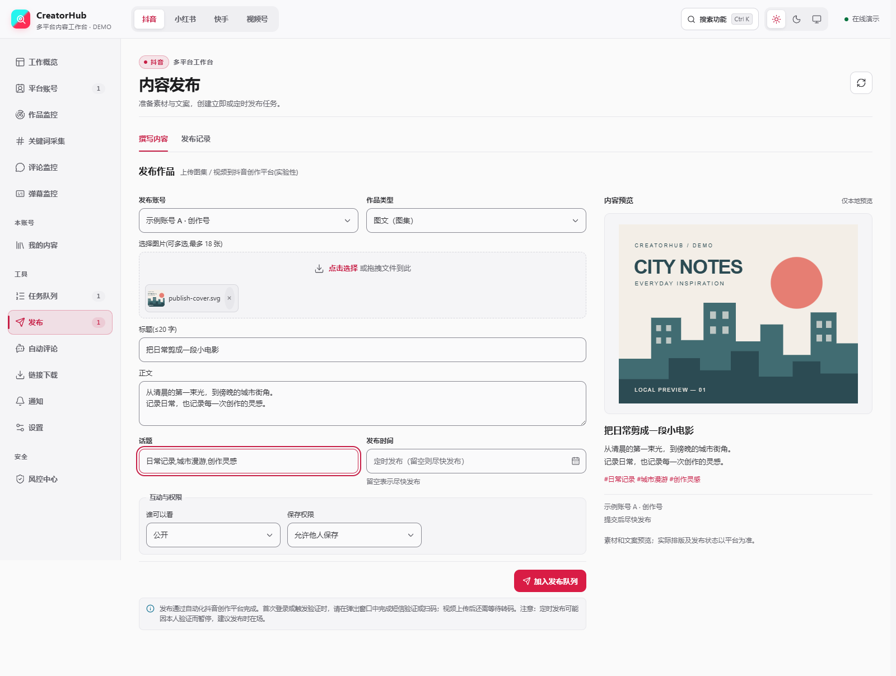Open the 搜索功能 search button

(720, 19)
